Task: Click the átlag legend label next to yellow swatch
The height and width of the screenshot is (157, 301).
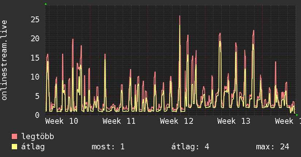Action: point(33,147)
